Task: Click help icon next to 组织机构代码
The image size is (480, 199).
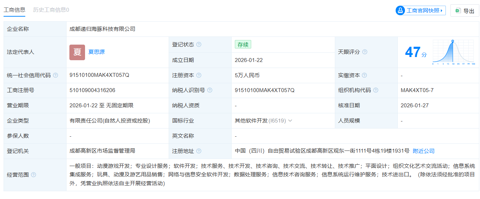Action: pos(376,90)
